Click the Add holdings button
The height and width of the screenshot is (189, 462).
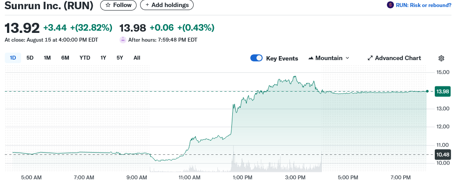(167, 5)
